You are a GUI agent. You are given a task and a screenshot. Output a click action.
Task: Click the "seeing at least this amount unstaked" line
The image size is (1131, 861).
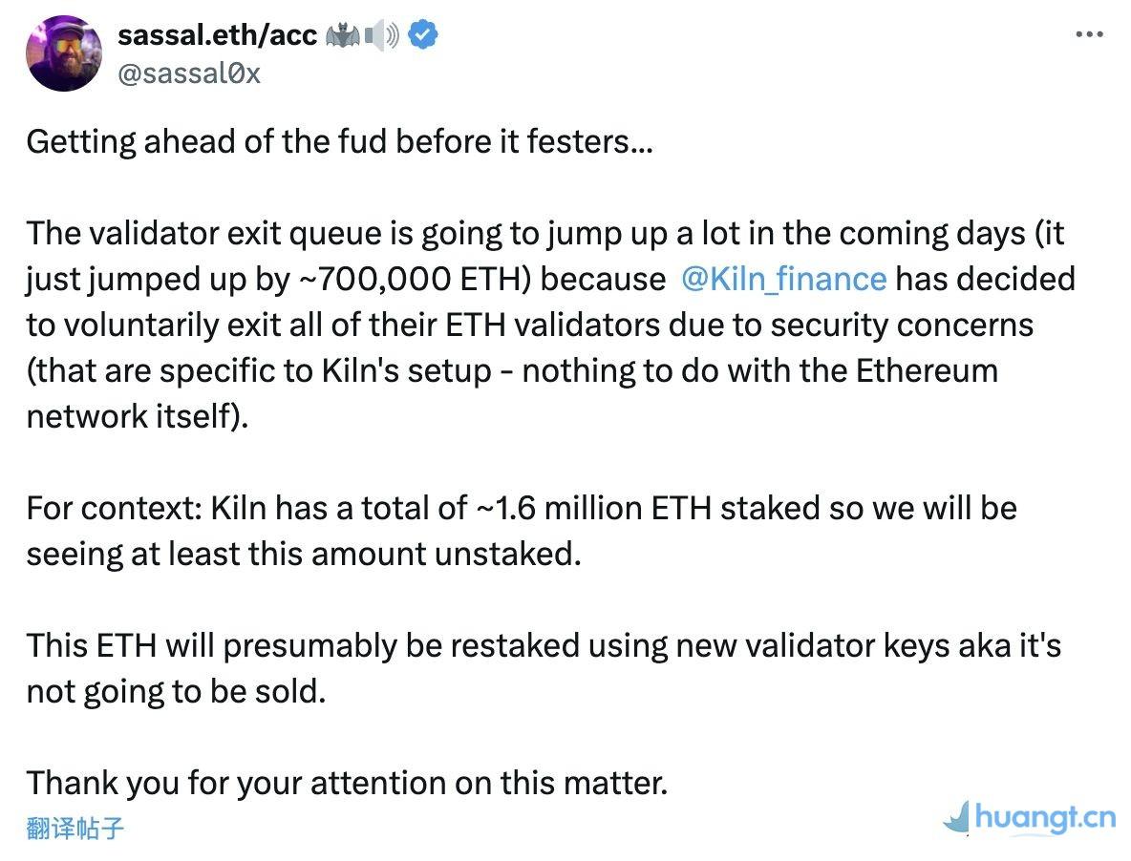coord(303,554)
